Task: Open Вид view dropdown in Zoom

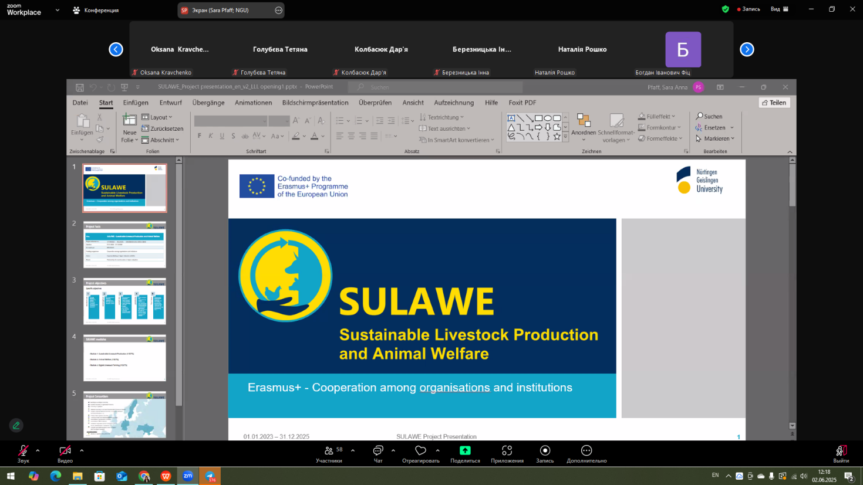Action: coord(780,9)
